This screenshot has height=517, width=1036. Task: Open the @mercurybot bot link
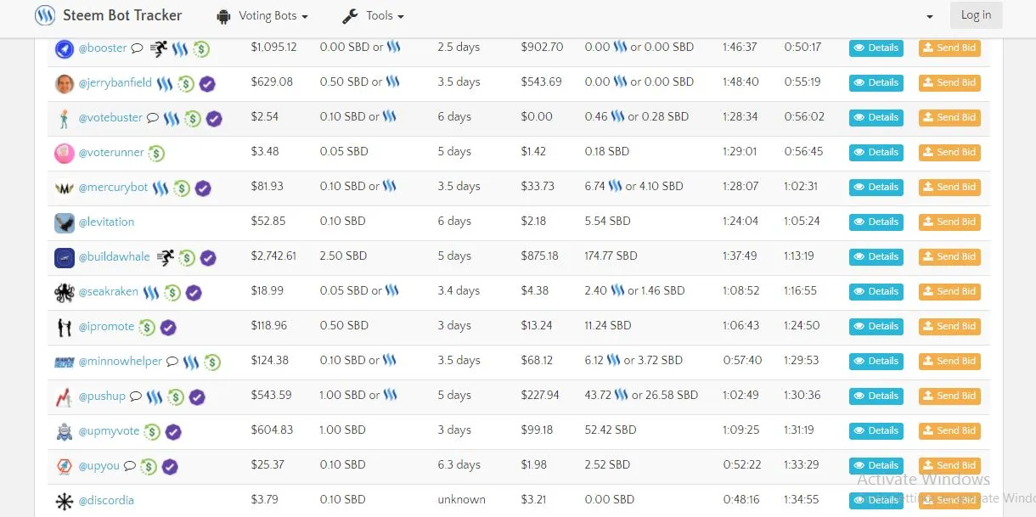113,188
